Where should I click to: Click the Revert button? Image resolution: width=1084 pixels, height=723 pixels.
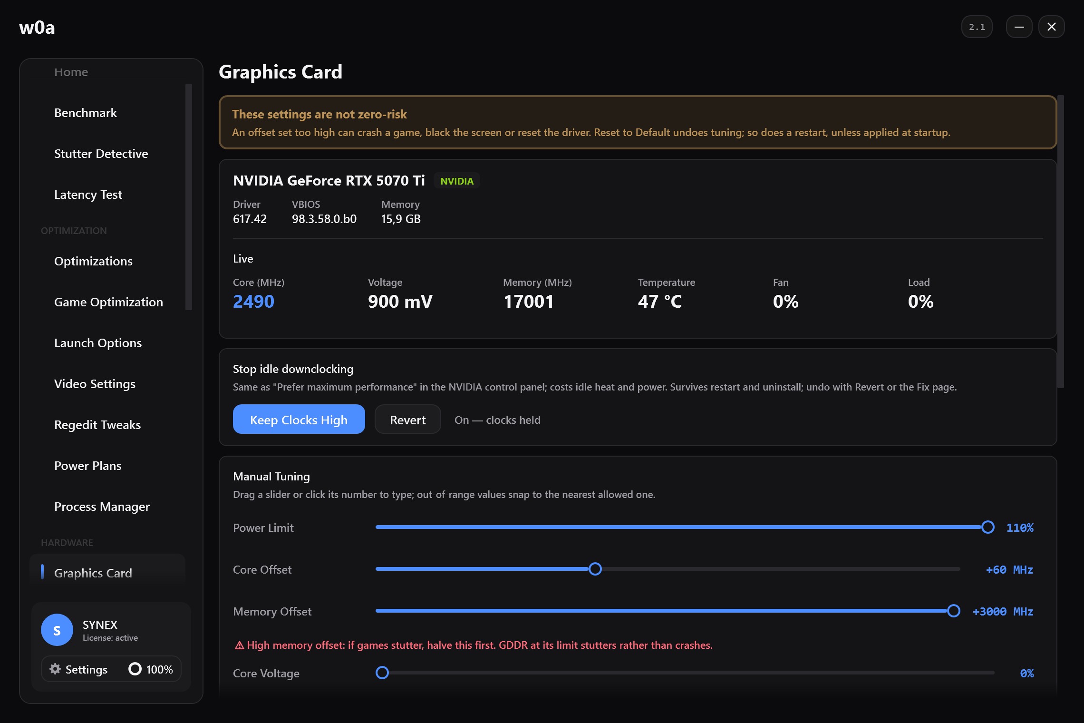click(x=408, y=420)
